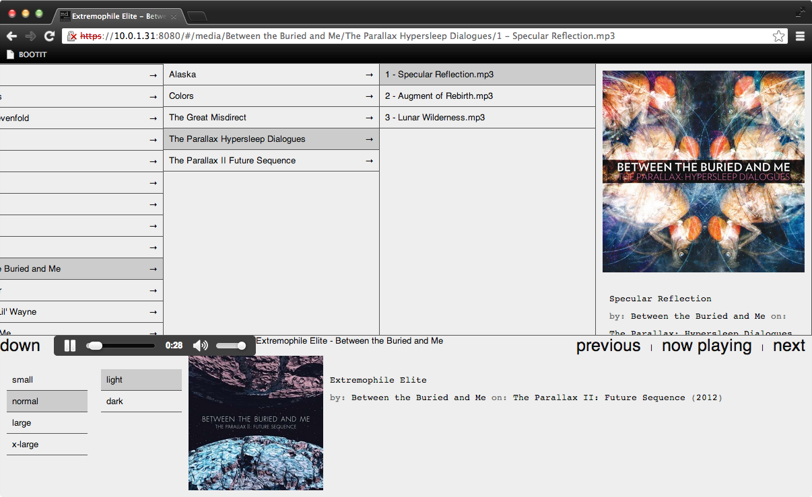Reload the page
Screen dimensions: 812x497
click(49, 36)
